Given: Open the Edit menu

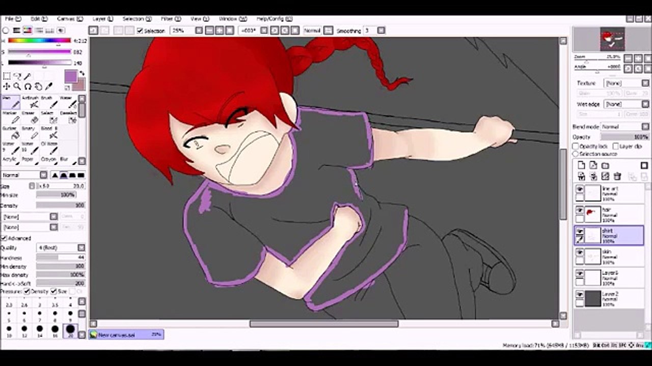Looking at the screenshot, I should tap(39, 19).
